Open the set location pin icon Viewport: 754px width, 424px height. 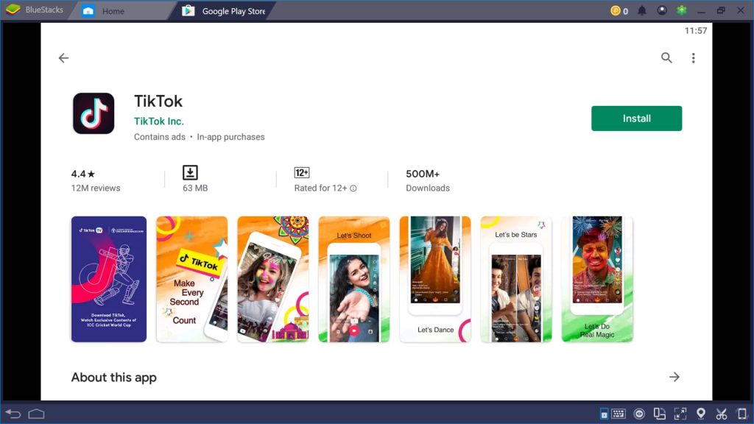point(701,414)
